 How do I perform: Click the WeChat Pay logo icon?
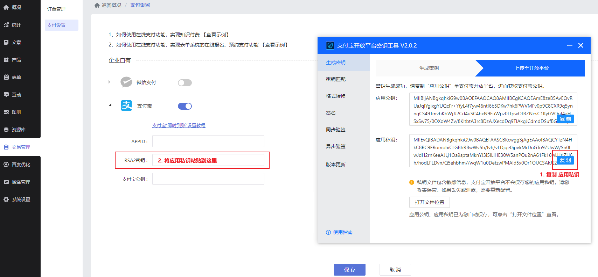(x=126, y=82)
